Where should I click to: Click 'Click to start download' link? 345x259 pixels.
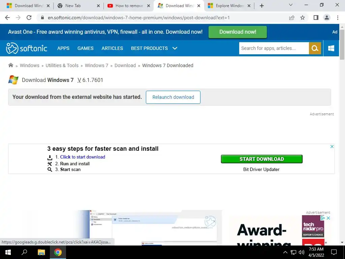(83, 157)
